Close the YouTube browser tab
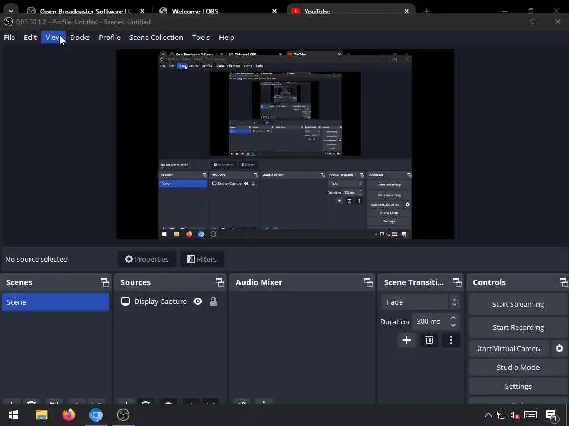 [x=407, y=11]
